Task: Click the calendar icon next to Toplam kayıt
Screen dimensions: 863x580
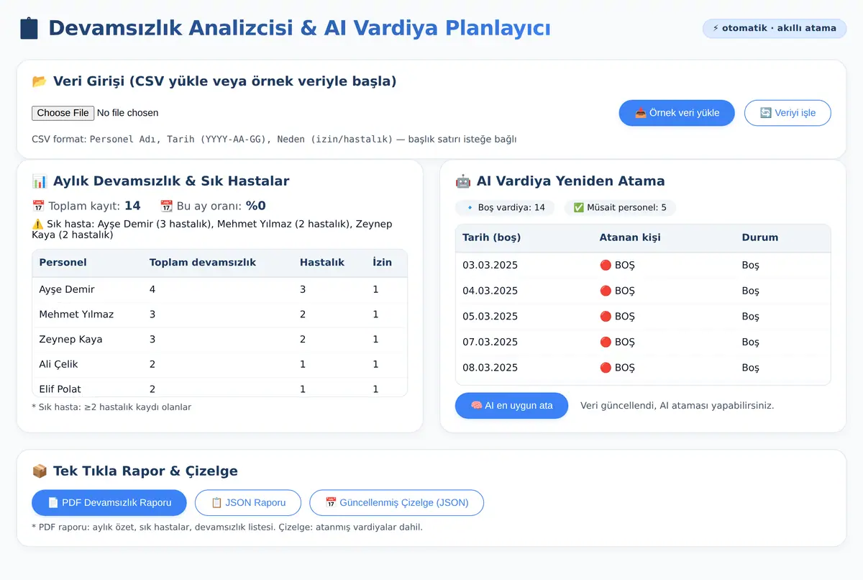Action: point(39,206)
